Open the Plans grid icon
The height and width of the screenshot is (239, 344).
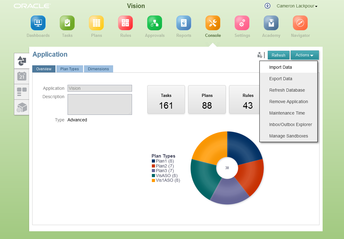click(x=96, y=23)
